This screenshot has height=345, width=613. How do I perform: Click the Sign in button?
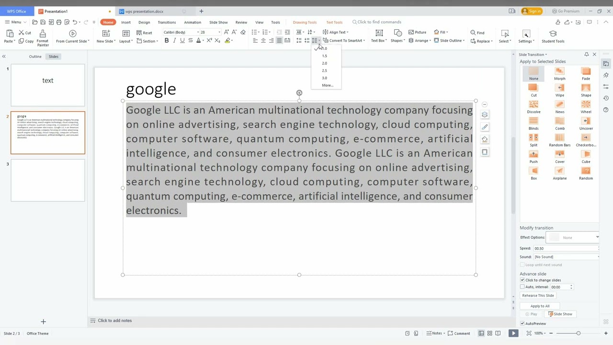[532, 11]
